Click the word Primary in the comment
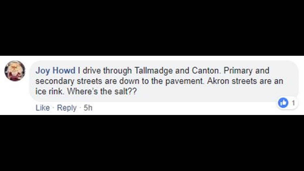Image resolution: width=304 pixels, height=171 pixels. pyautogui.click(x=238, y=71)
